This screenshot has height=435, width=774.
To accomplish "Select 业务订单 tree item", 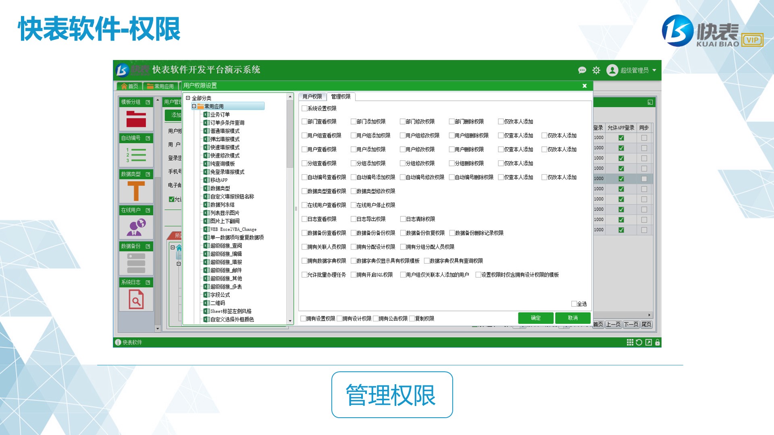I will (x=220, y=115).
